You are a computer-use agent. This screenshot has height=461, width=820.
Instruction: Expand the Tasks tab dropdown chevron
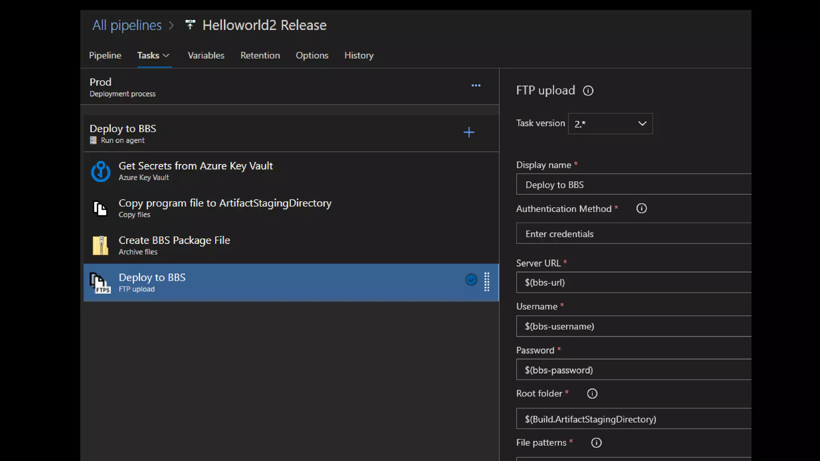166,56
